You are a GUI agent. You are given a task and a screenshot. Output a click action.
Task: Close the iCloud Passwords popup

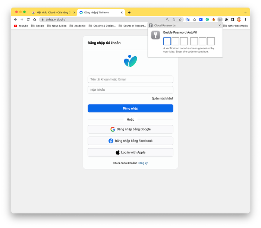[220, 25]
